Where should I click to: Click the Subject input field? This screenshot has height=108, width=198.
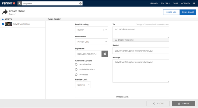pyautogui.click(x=141, y=51)
